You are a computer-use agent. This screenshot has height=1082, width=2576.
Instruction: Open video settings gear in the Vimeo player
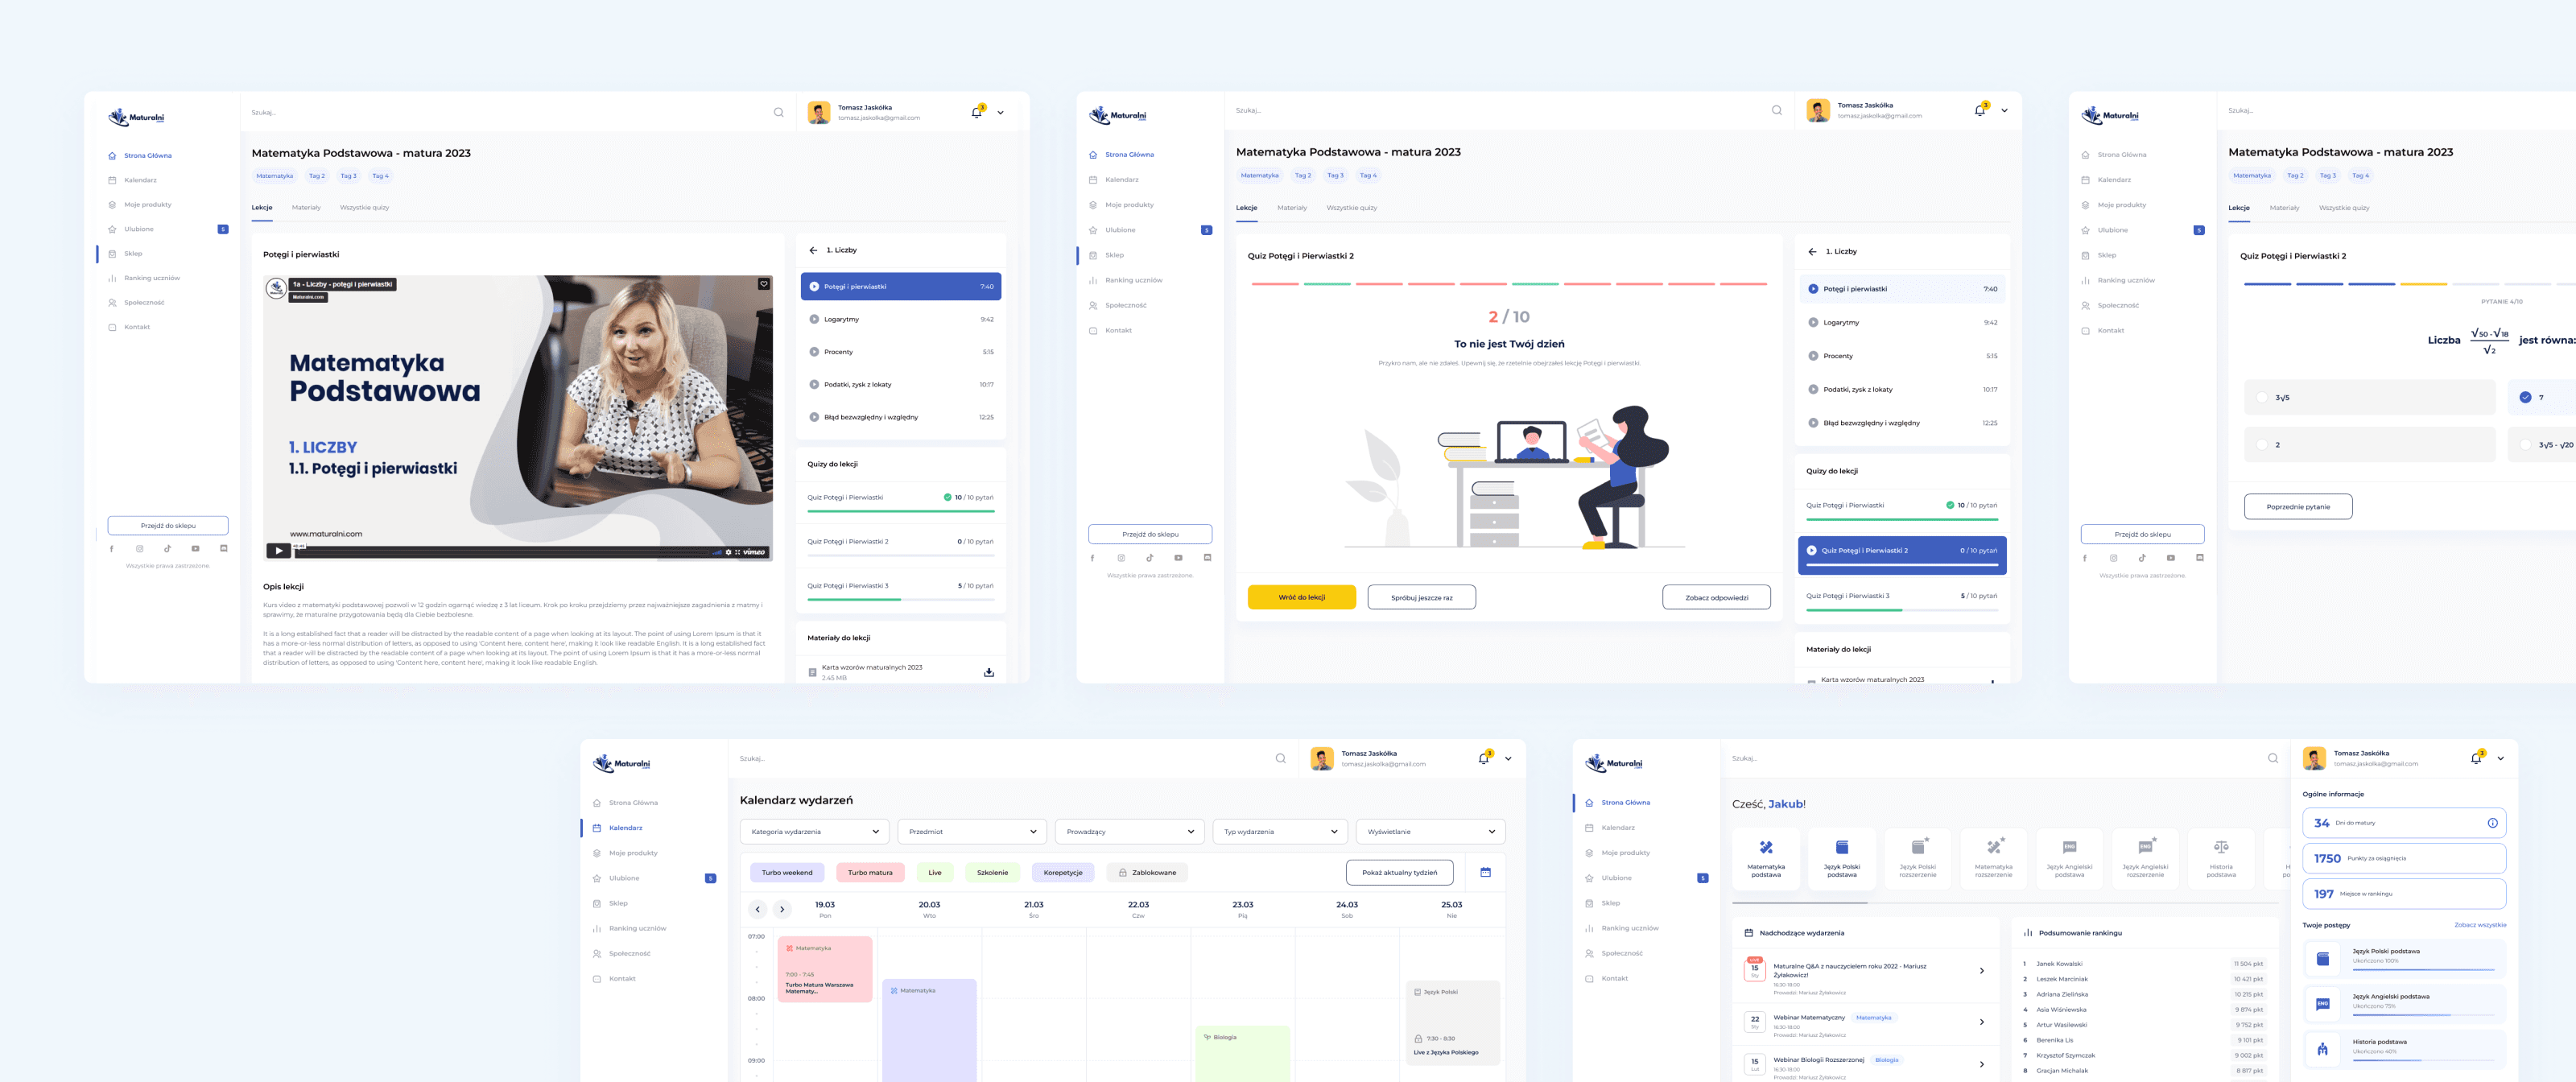click(x=728, y=552)
